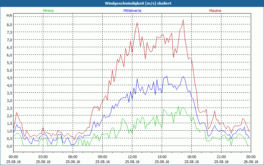Select the 0,0 y-axis baseline label

(x=9, y=146)
